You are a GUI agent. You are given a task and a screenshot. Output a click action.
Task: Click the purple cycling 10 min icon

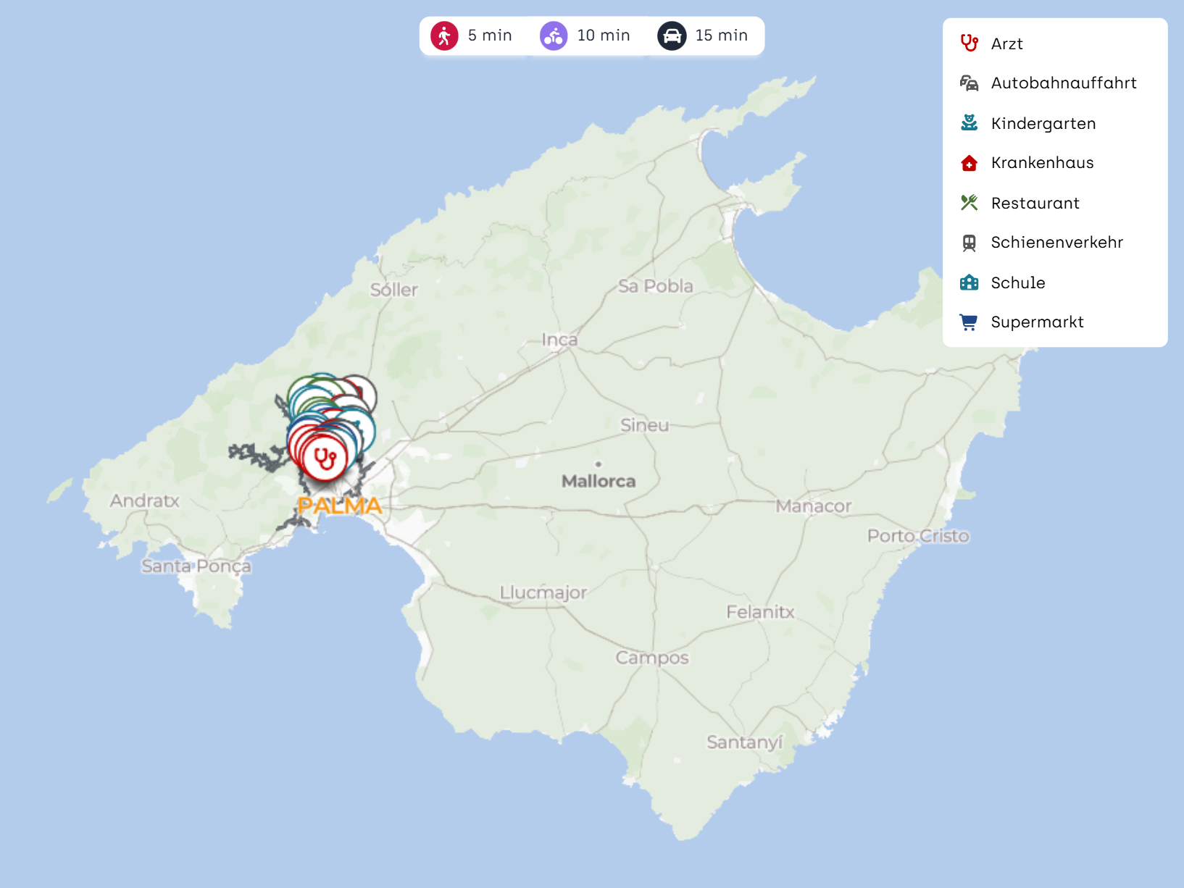554,35
